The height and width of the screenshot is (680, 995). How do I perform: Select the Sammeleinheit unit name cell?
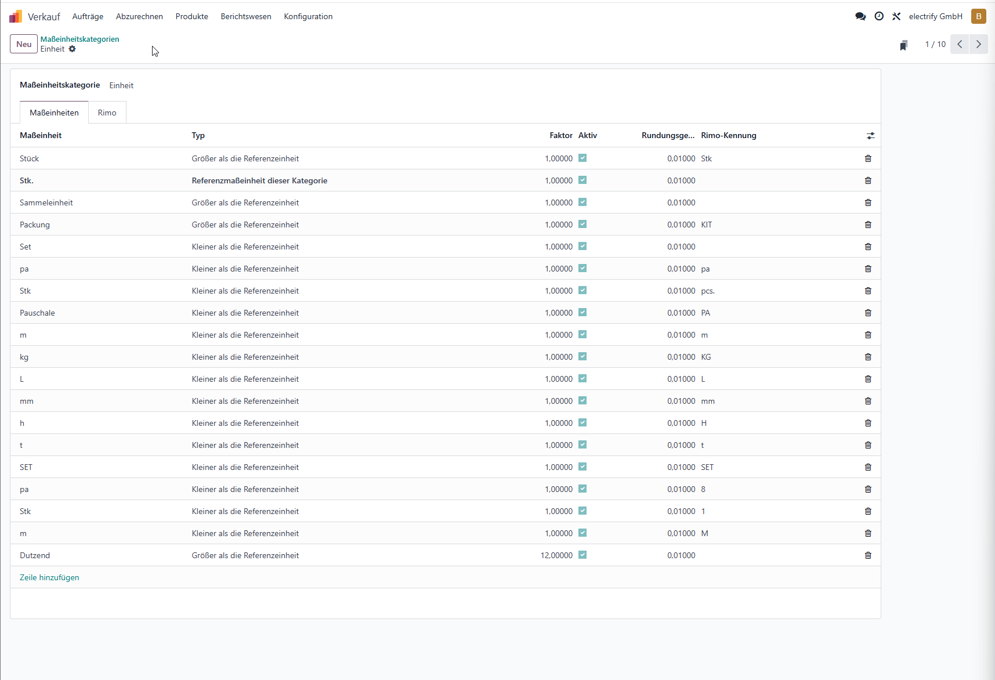(46, 202)
